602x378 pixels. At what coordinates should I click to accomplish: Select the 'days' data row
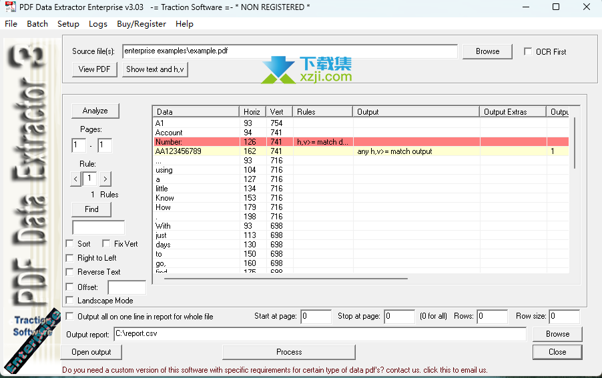pos(361,245)
